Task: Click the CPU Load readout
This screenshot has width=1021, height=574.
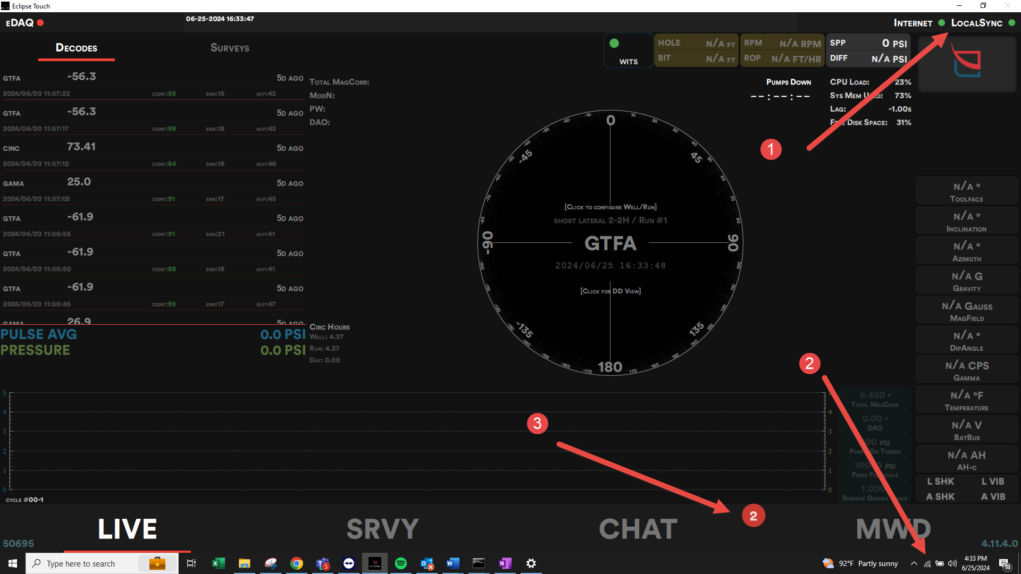Action: coord(871,82)
